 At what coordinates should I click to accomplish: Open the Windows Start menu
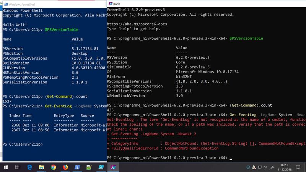point(6,167)
